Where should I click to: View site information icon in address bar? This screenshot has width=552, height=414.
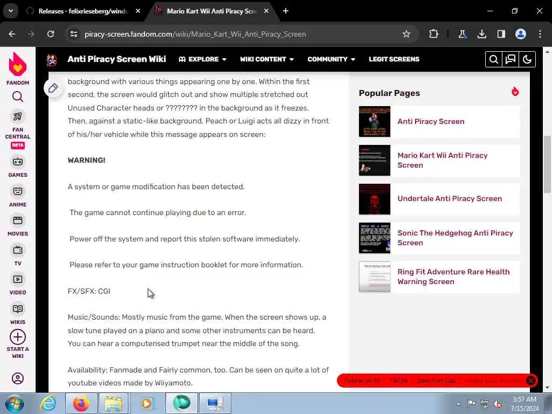74,34
